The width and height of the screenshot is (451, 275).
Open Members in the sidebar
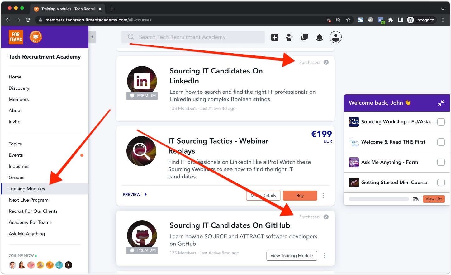pyautogui.click(x=19, y=99)
